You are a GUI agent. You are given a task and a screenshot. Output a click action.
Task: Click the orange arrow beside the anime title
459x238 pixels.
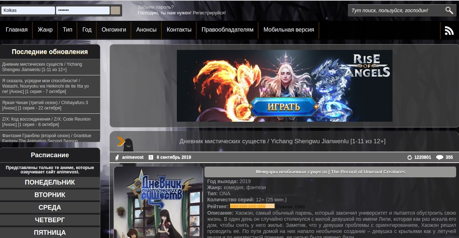[x=121, y=141]
